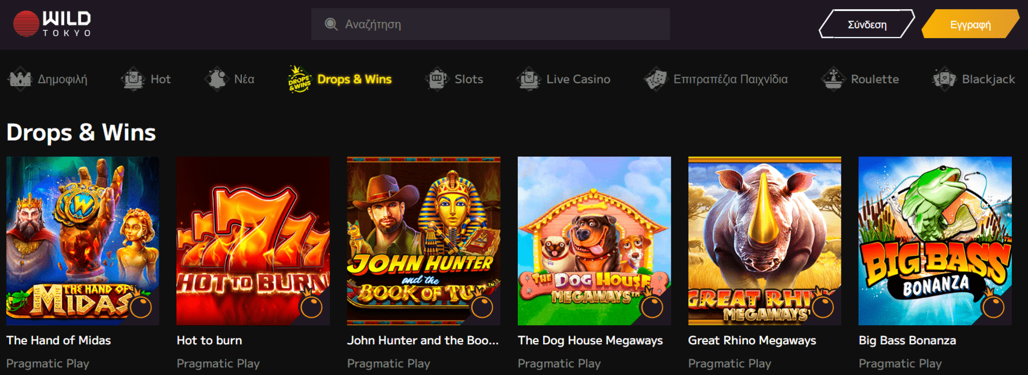The image size is (1028, 375).
Task: Click the Slots machine icon
Action: [437, 79]
